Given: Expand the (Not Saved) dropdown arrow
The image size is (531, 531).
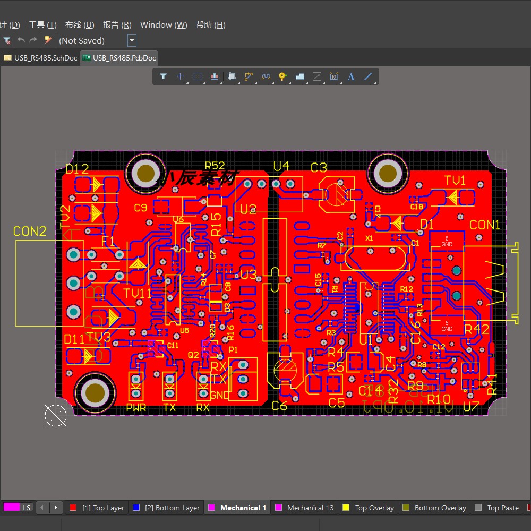Looking at the screenshot, I should click(132, 41).
